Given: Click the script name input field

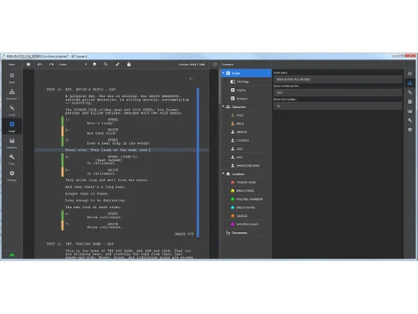Looking at the screenshot, I should [x=338, y=80].
